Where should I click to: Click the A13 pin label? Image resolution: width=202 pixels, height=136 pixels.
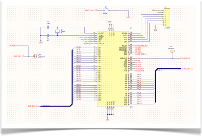tap(126, 104)
